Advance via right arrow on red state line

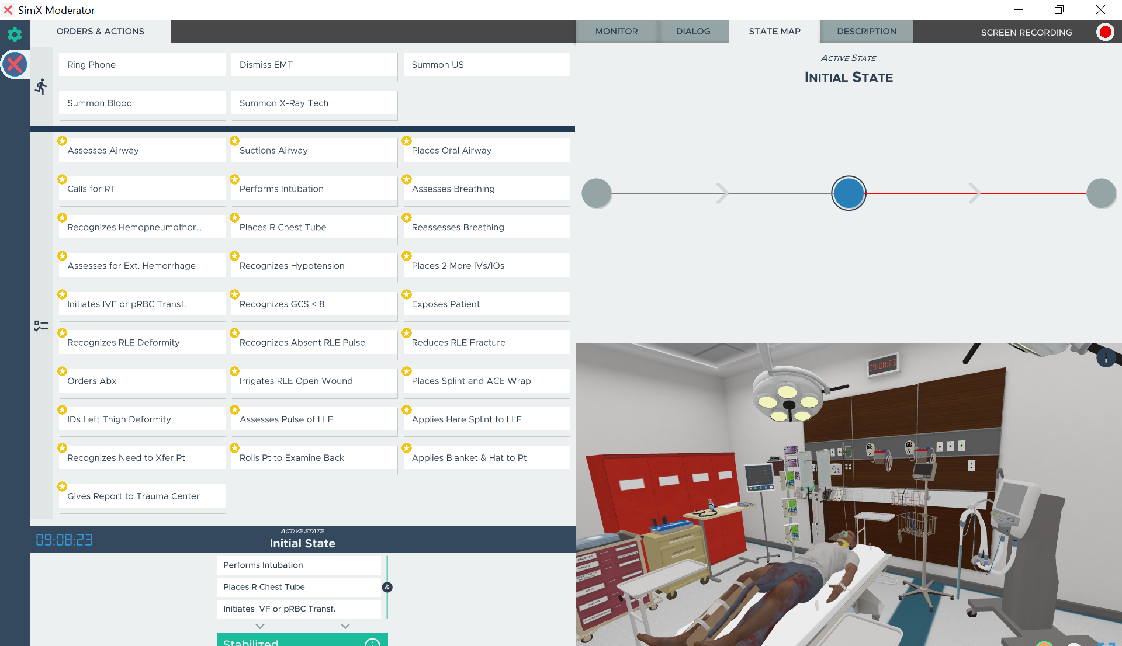[x=974, y=193]
